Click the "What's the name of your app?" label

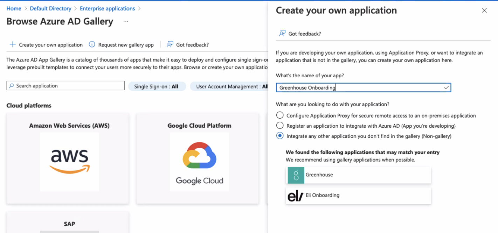[x=310, y=76]
